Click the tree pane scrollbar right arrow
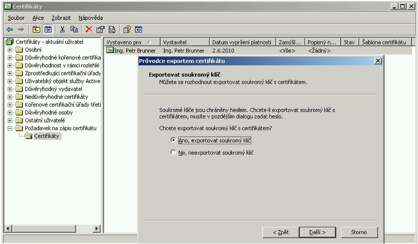Viewport: 418px width, 244px height. (x=97, y=228)
